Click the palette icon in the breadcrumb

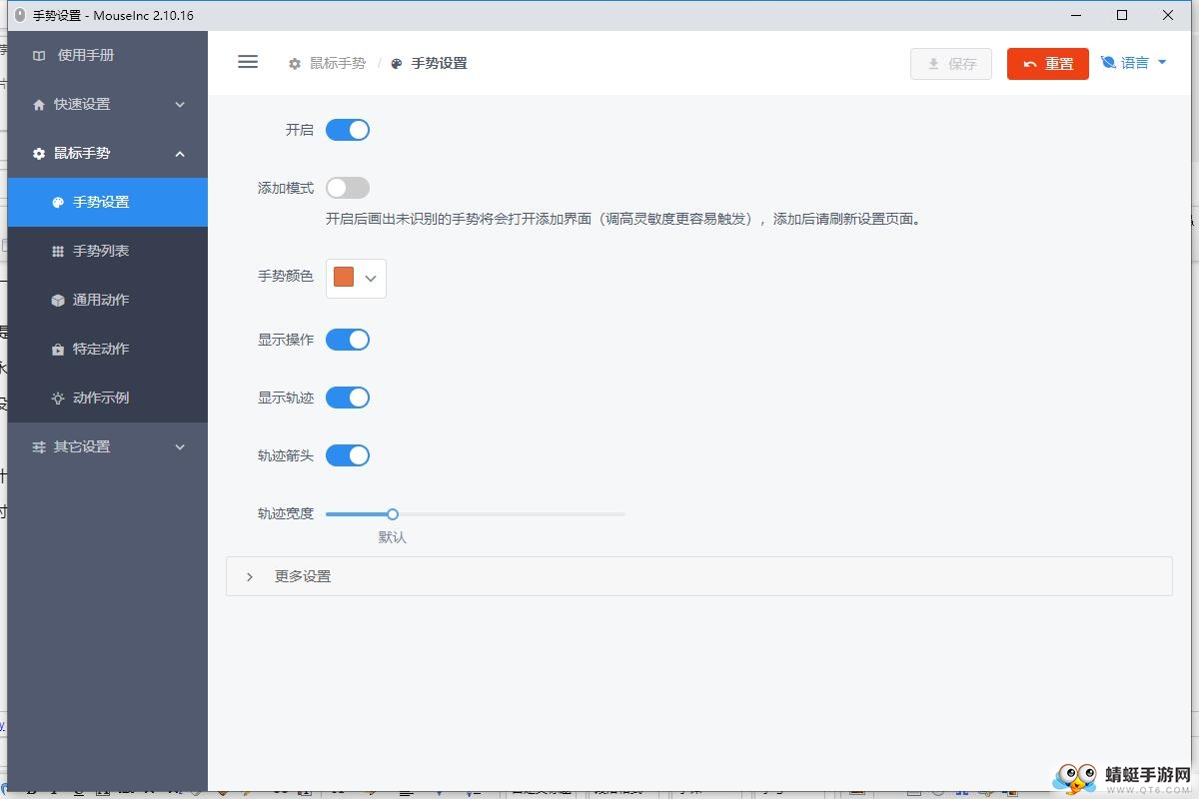(397, 64)
